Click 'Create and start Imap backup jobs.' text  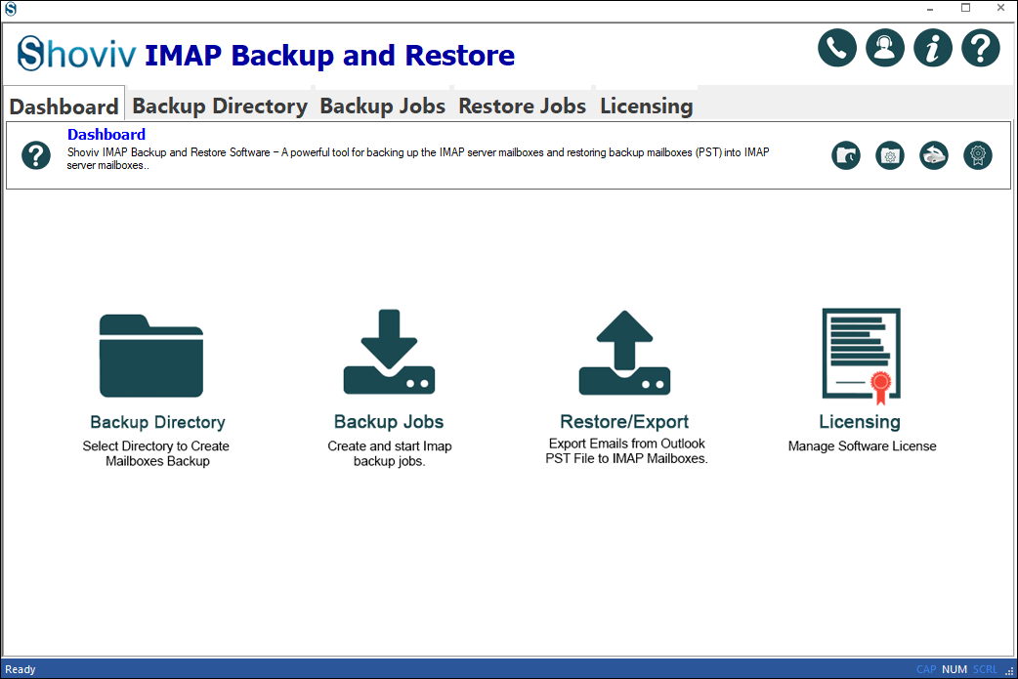click(390, 453)
